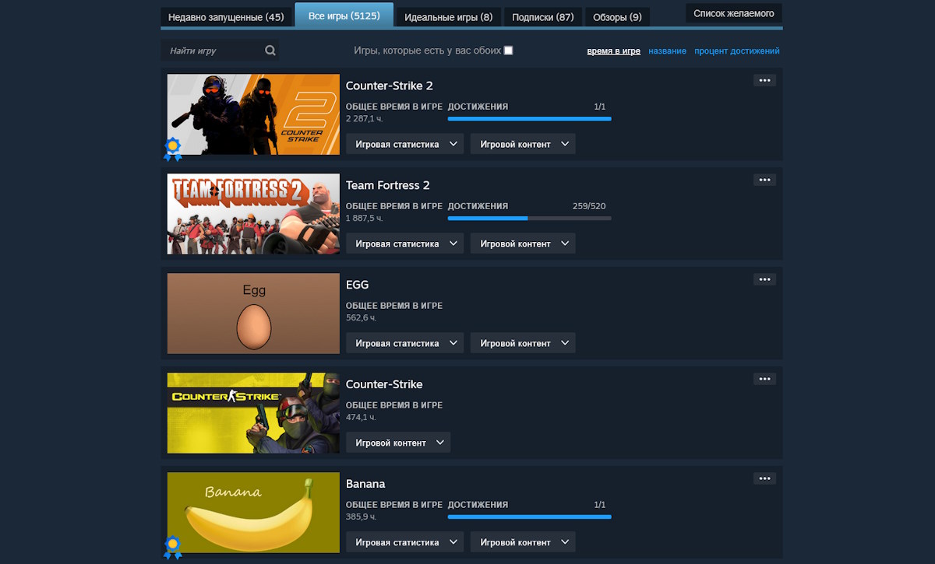Expand Игровой контент dropdown for Counter-Strike
935x564 pixels.
pos(398,443)
